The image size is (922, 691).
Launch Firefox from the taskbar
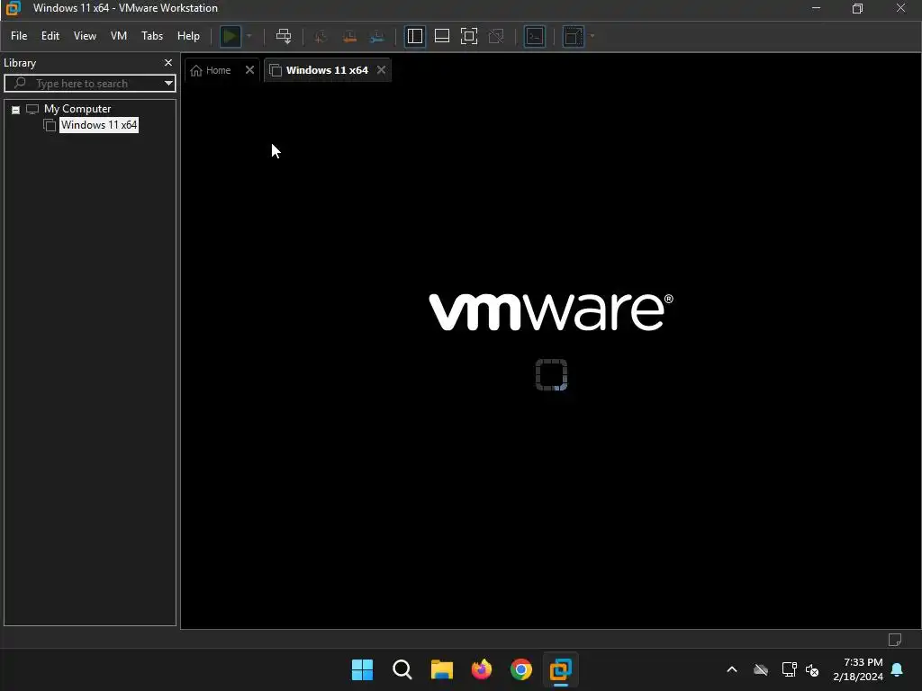click(482, 669)
